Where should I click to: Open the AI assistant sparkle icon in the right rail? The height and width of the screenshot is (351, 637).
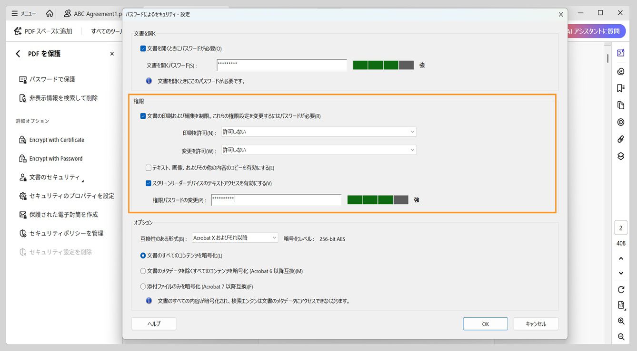[620, 53]
